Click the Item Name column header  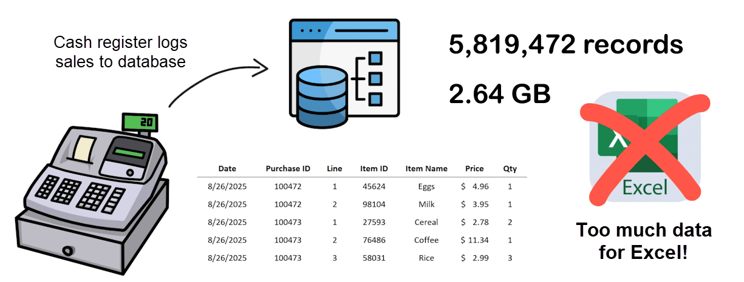pyautogui.click(x=426, y=169)
